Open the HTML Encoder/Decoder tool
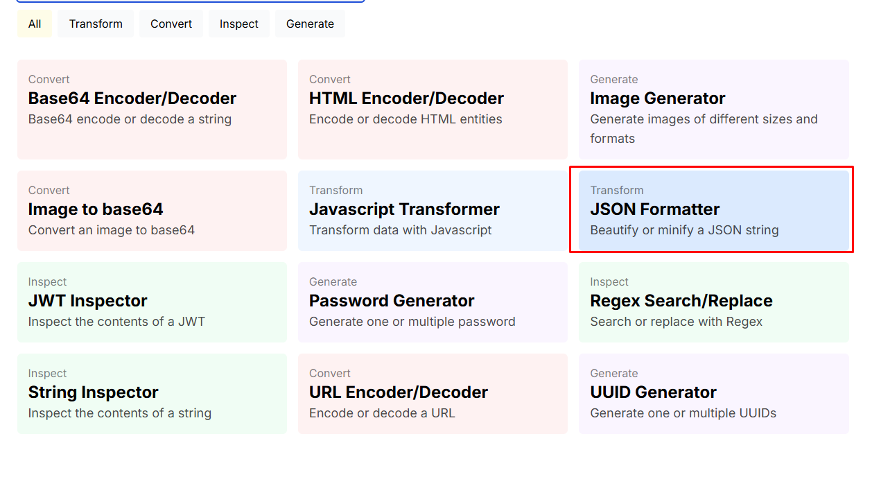872x486 pixels. [433, 109]
